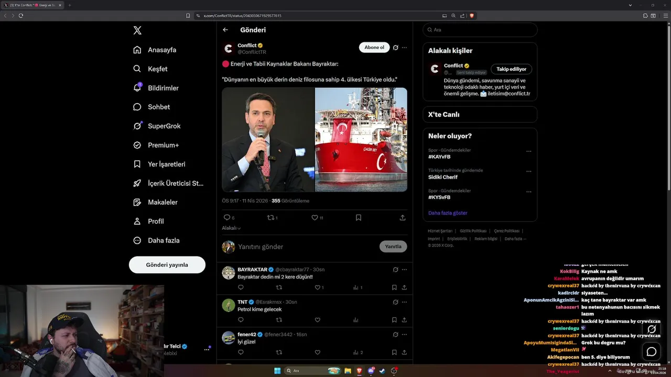The height and width of the screenshot is (377, 671).
Task: Open more options on fener42 reply
Action: pyautogui.click(x=404, y=335)
